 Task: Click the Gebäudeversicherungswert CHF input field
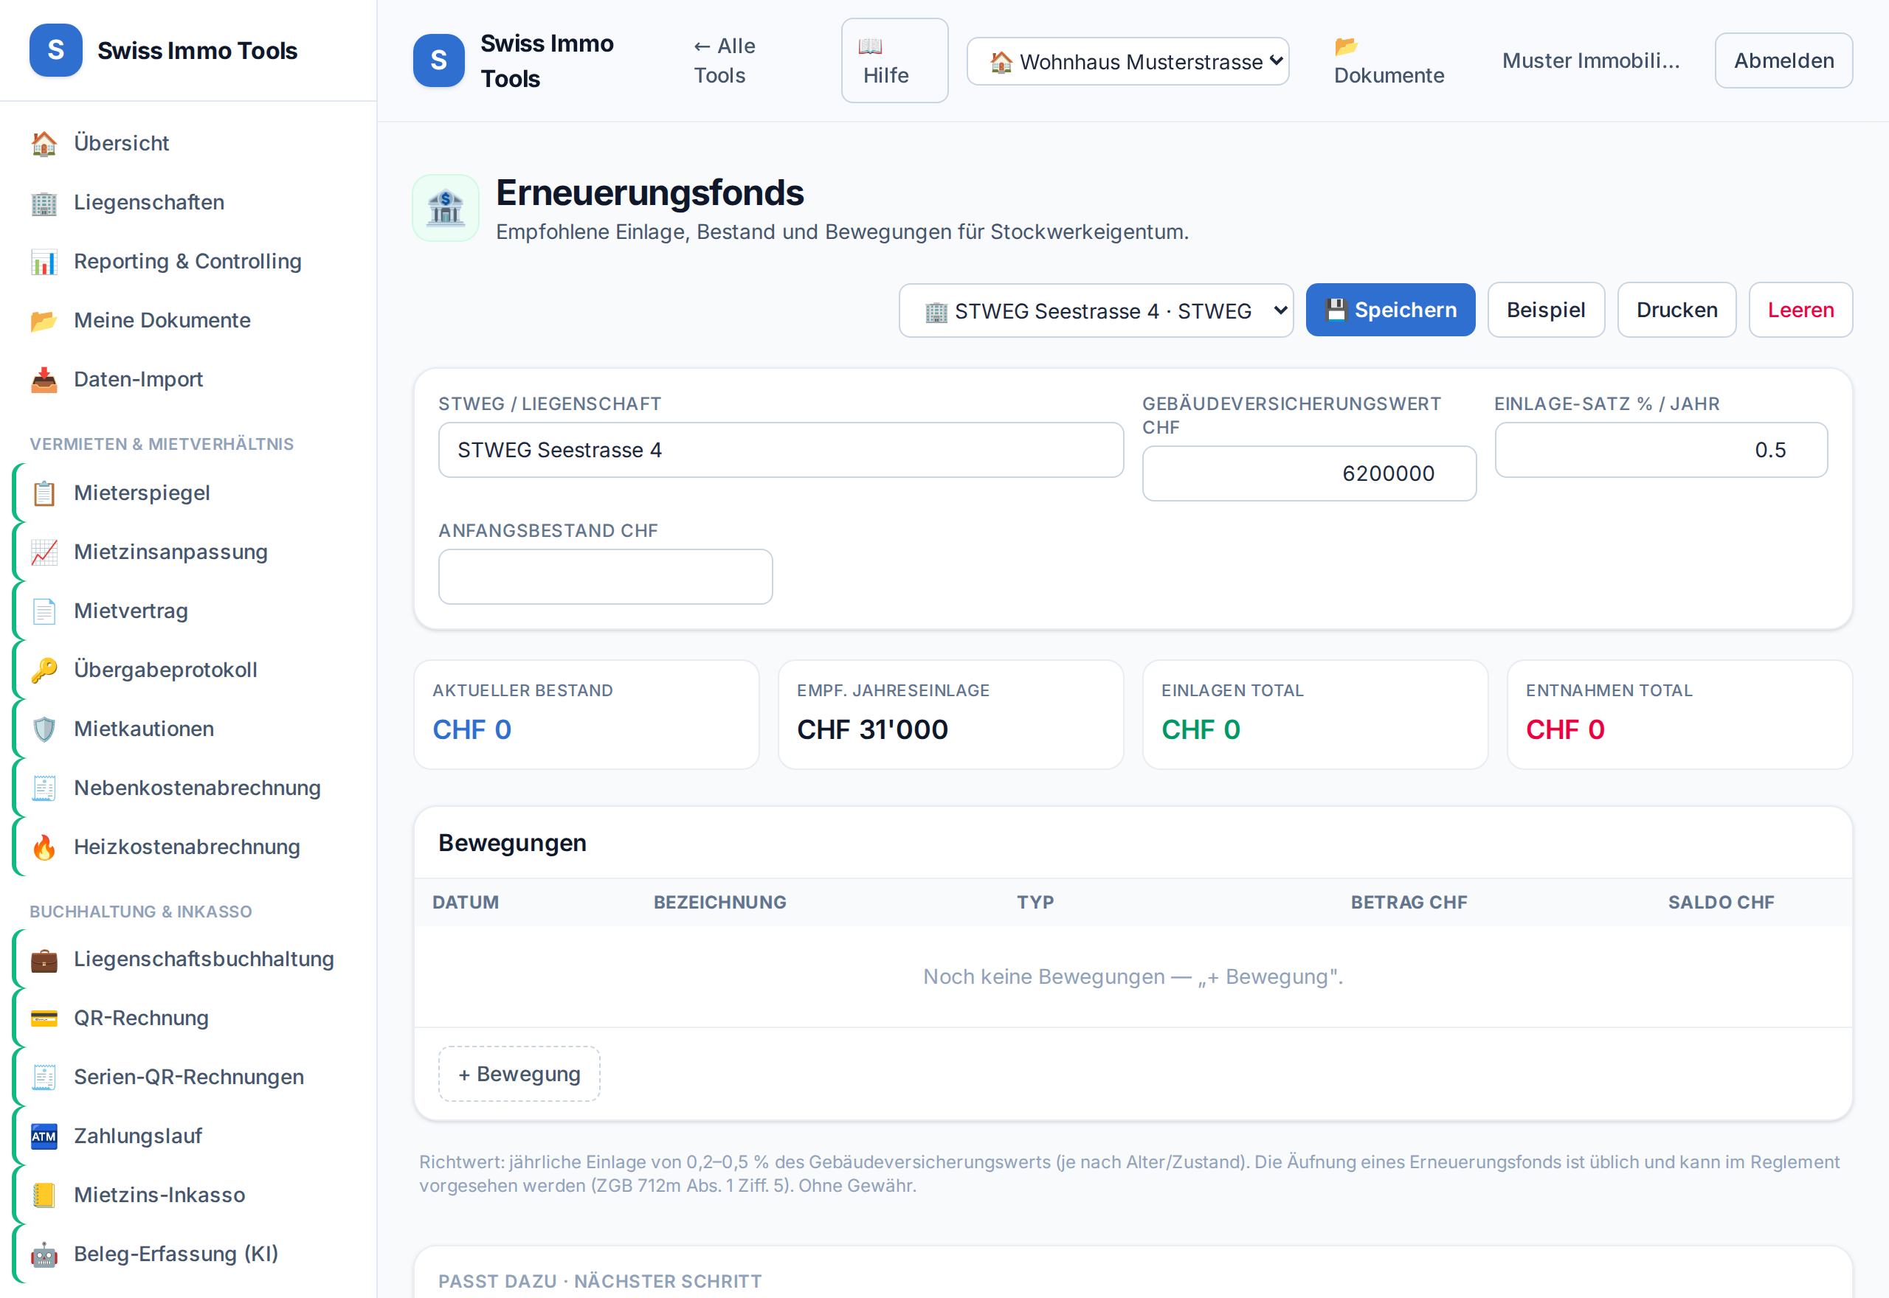click(x=1309, y=474)
